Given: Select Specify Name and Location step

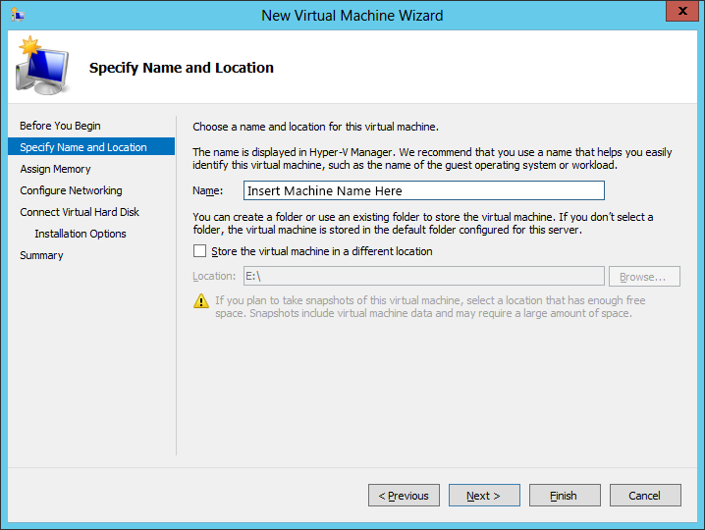Looking at the screenshot, I should pyautogui.click(x=91, y=147).
